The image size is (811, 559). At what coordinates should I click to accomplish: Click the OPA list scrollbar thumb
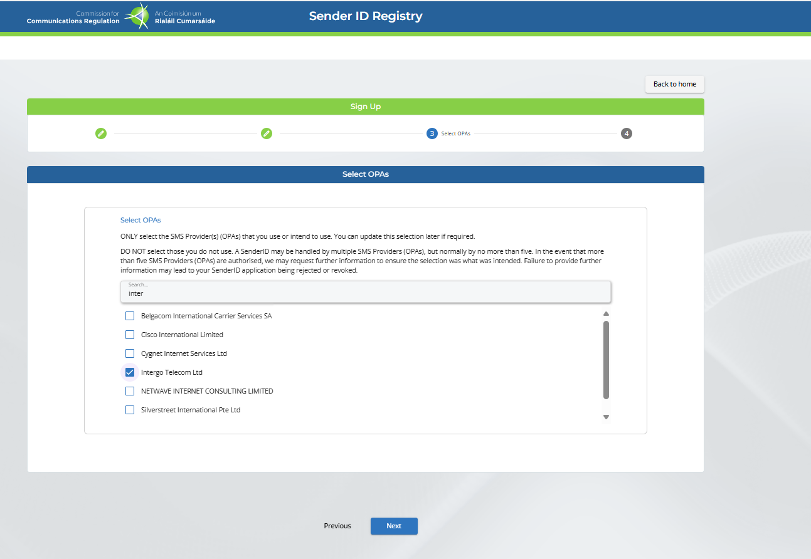(606, 360)
